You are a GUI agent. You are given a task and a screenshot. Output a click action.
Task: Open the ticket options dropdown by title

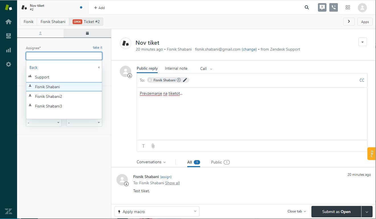pyautogui.click(x=362, y=42)
